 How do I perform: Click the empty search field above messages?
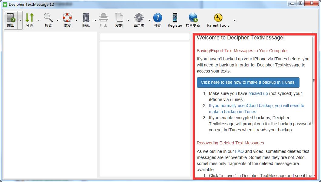pos(145,36)
